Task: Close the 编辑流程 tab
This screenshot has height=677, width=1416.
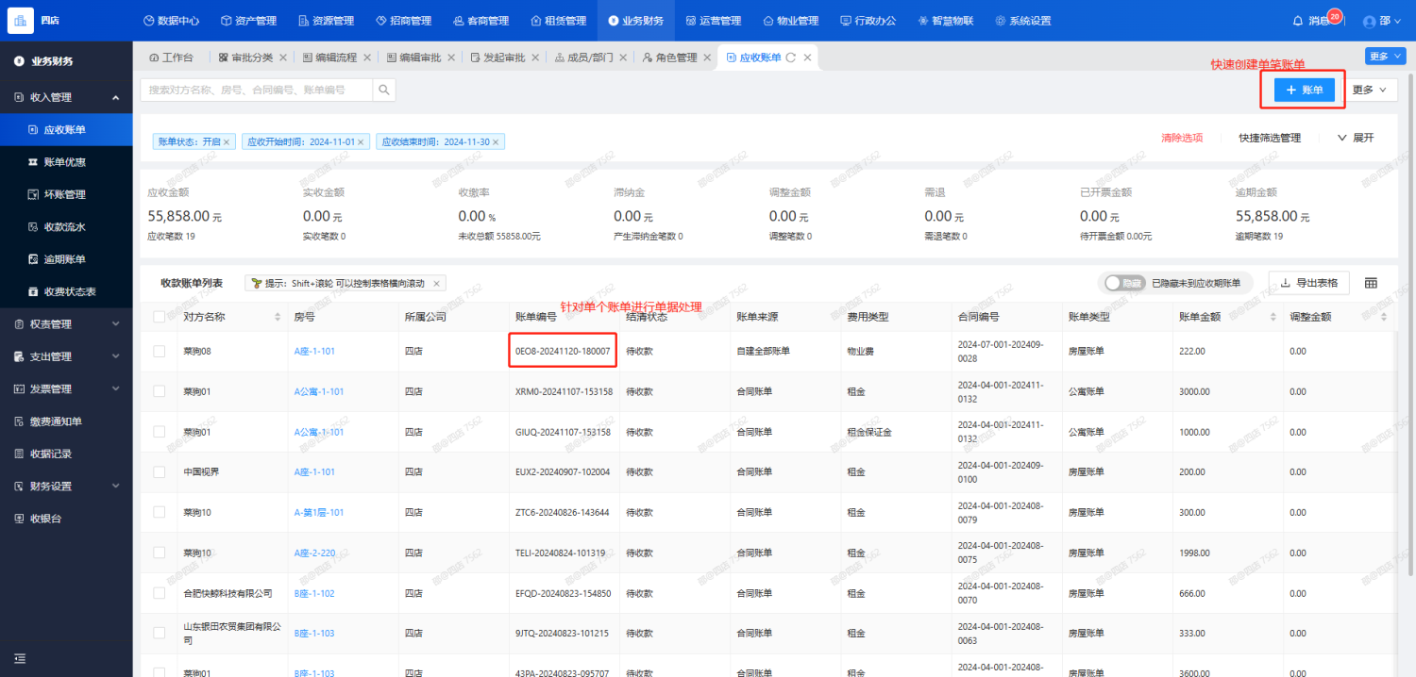Action: (x=367, y=58)
